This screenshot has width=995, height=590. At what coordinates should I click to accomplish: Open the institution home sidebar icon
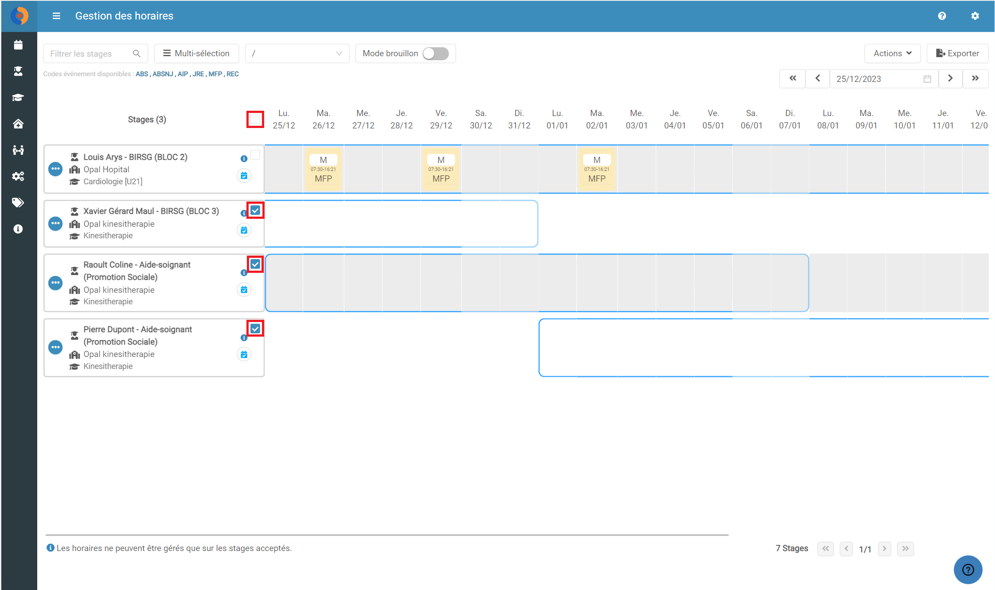pos(18,124)
